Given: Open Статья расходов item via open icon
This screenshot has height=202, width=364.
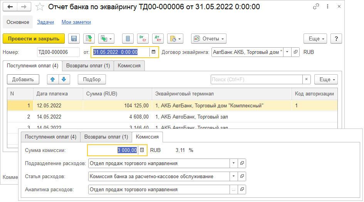Looking at the screenshot, I should [242, 176].
